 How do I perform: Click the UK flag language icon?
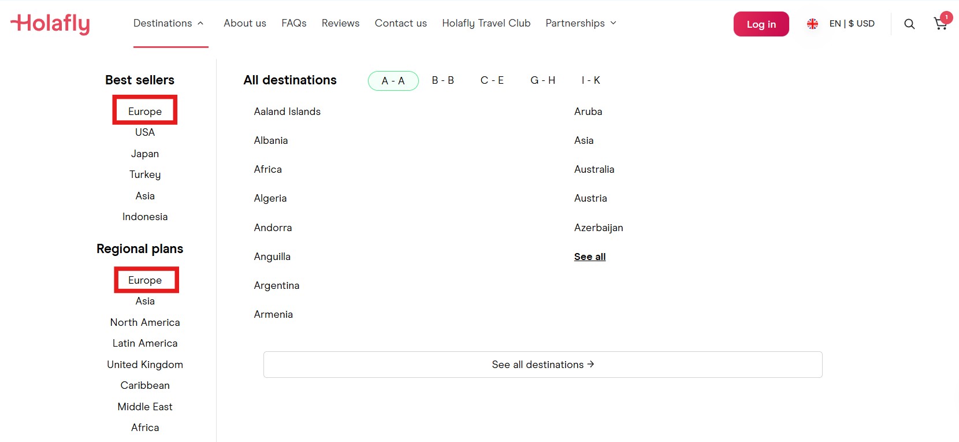[812, 24]
